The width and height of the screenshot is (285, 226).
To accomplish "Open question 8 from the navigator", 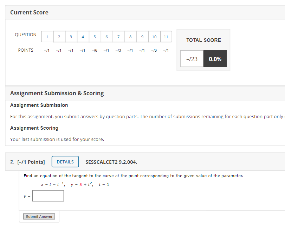I will click(130, 37).
